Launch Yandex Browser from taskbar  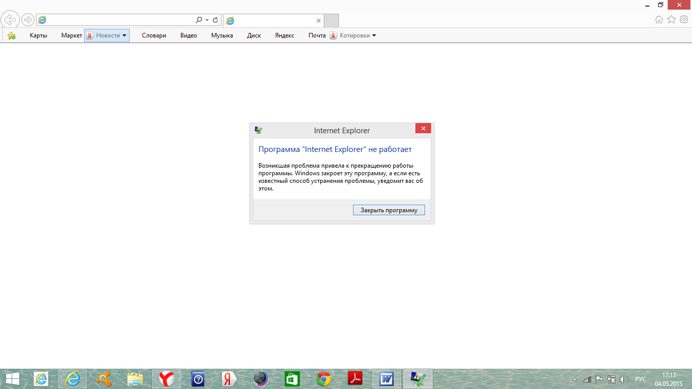167,379
